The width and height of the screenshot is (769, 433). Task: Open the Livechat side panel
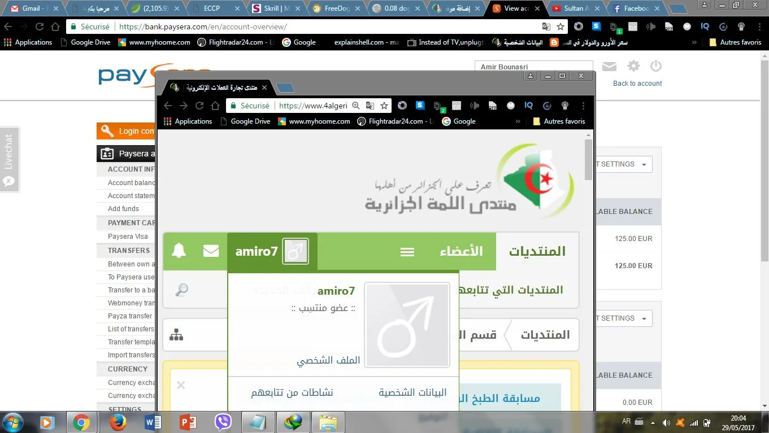coord(9,159)
